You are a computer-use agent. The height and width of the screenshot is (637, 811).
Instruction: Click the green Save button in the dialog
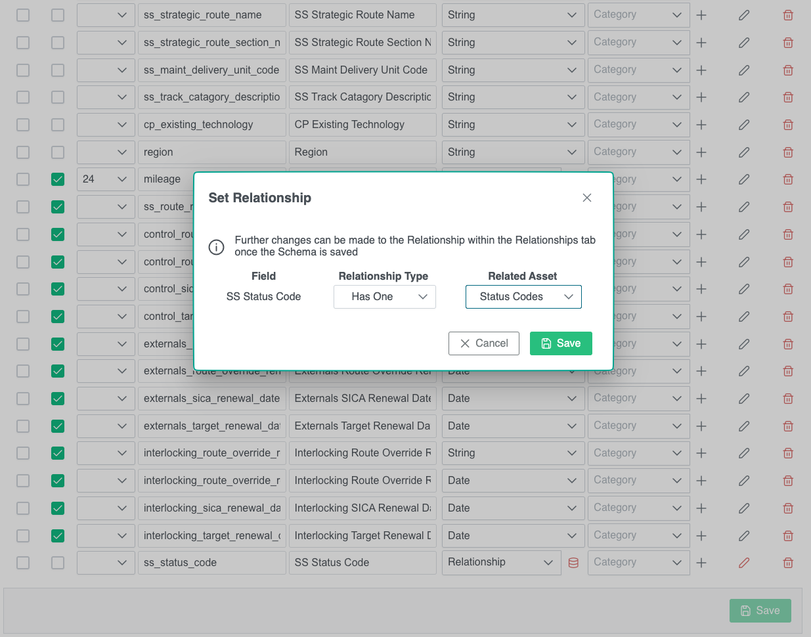(561, 343)
